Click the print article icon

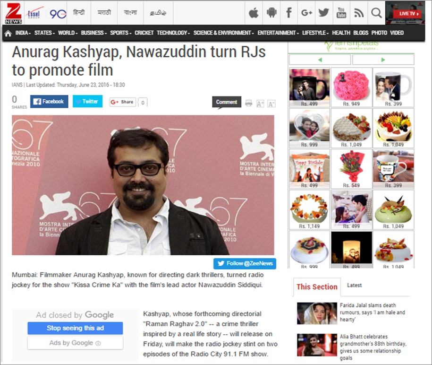[x=248, y=103]
